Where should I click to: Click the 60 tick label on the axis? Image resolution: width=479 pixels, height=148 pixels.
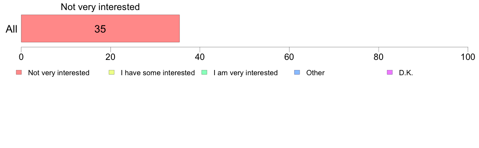click(289, 57)
